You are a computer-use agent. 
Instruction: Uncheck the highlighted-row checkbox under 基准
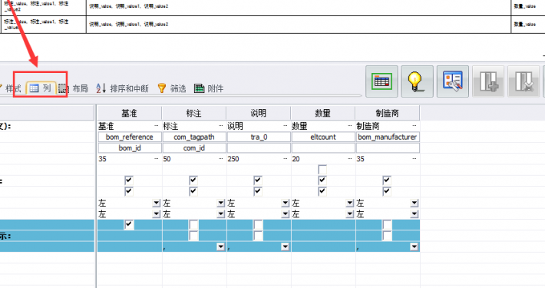129,224
